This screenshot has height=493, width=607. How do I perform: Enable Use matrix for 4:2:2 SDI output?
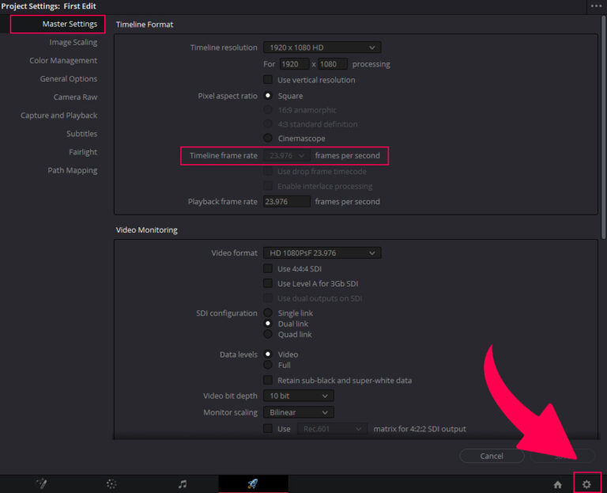pos(268,428)
